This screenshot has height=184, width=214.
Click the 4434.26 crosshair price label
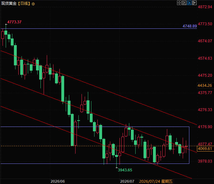tap(205, 86)
